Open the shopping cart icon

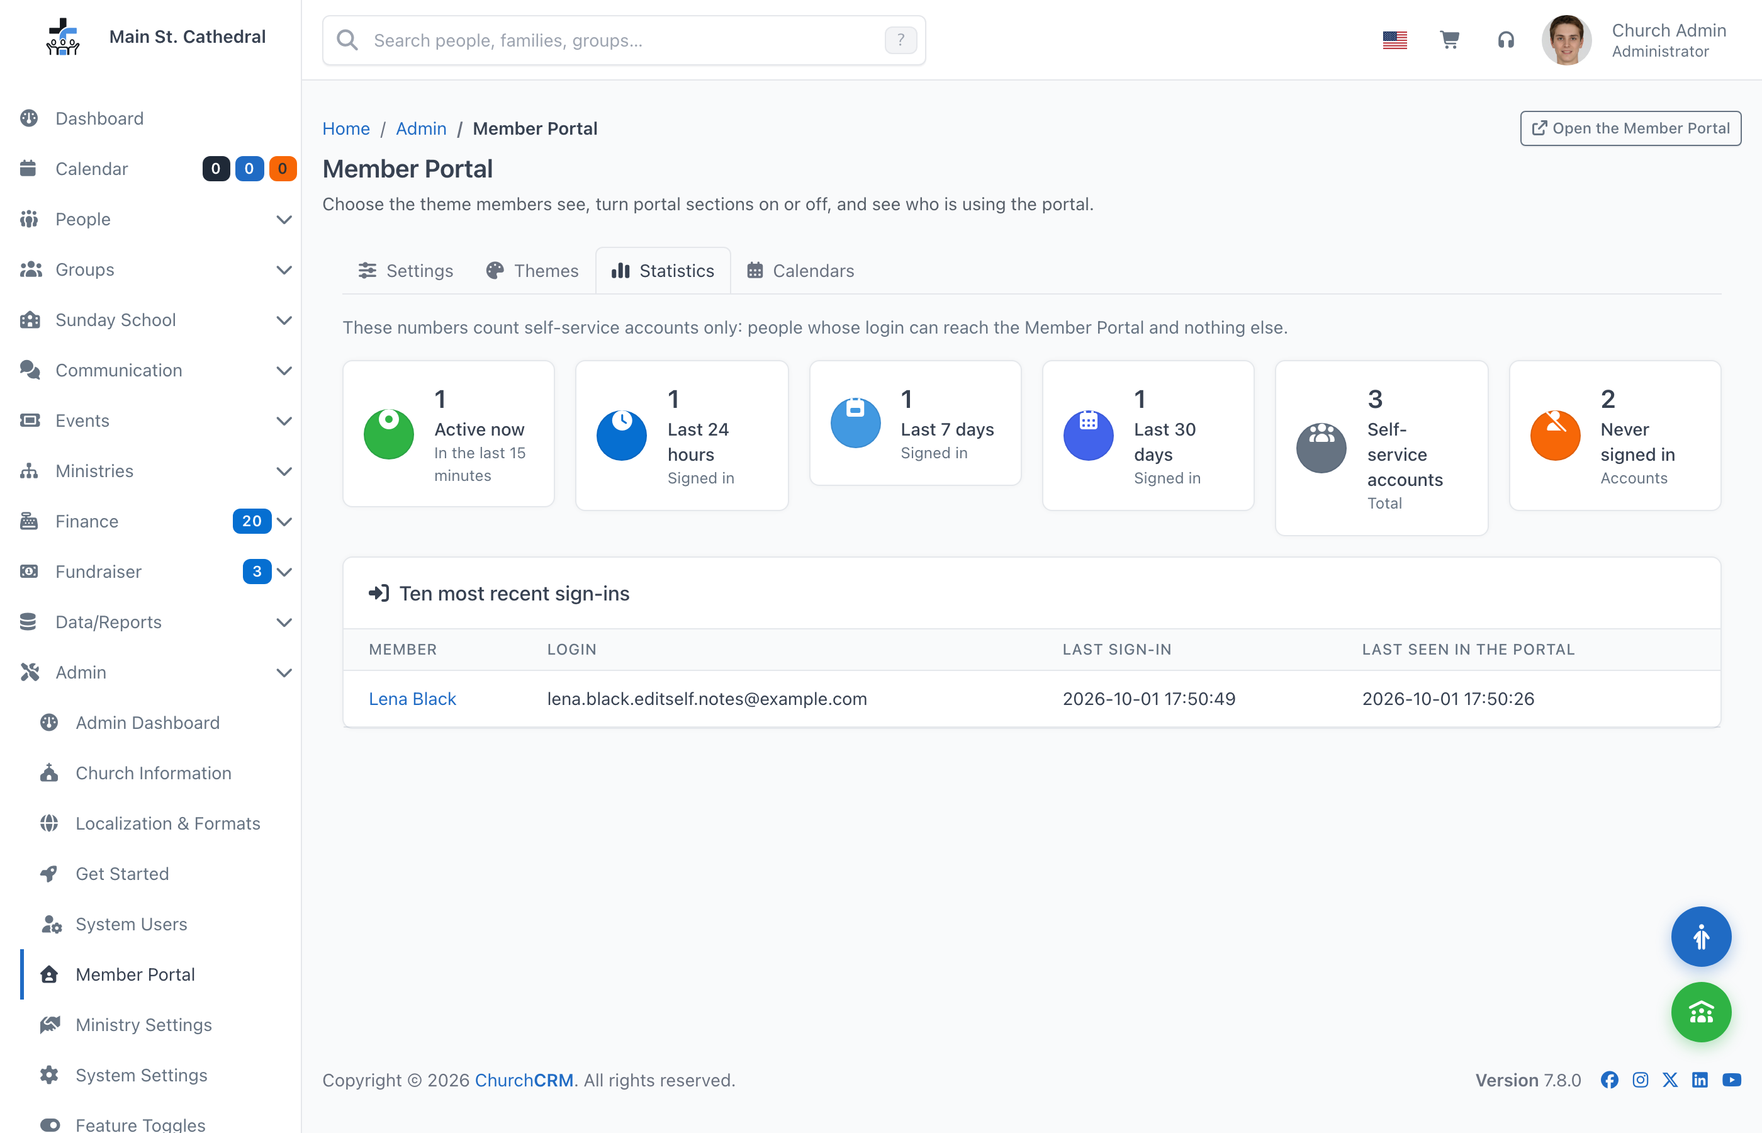point(1449,40)
